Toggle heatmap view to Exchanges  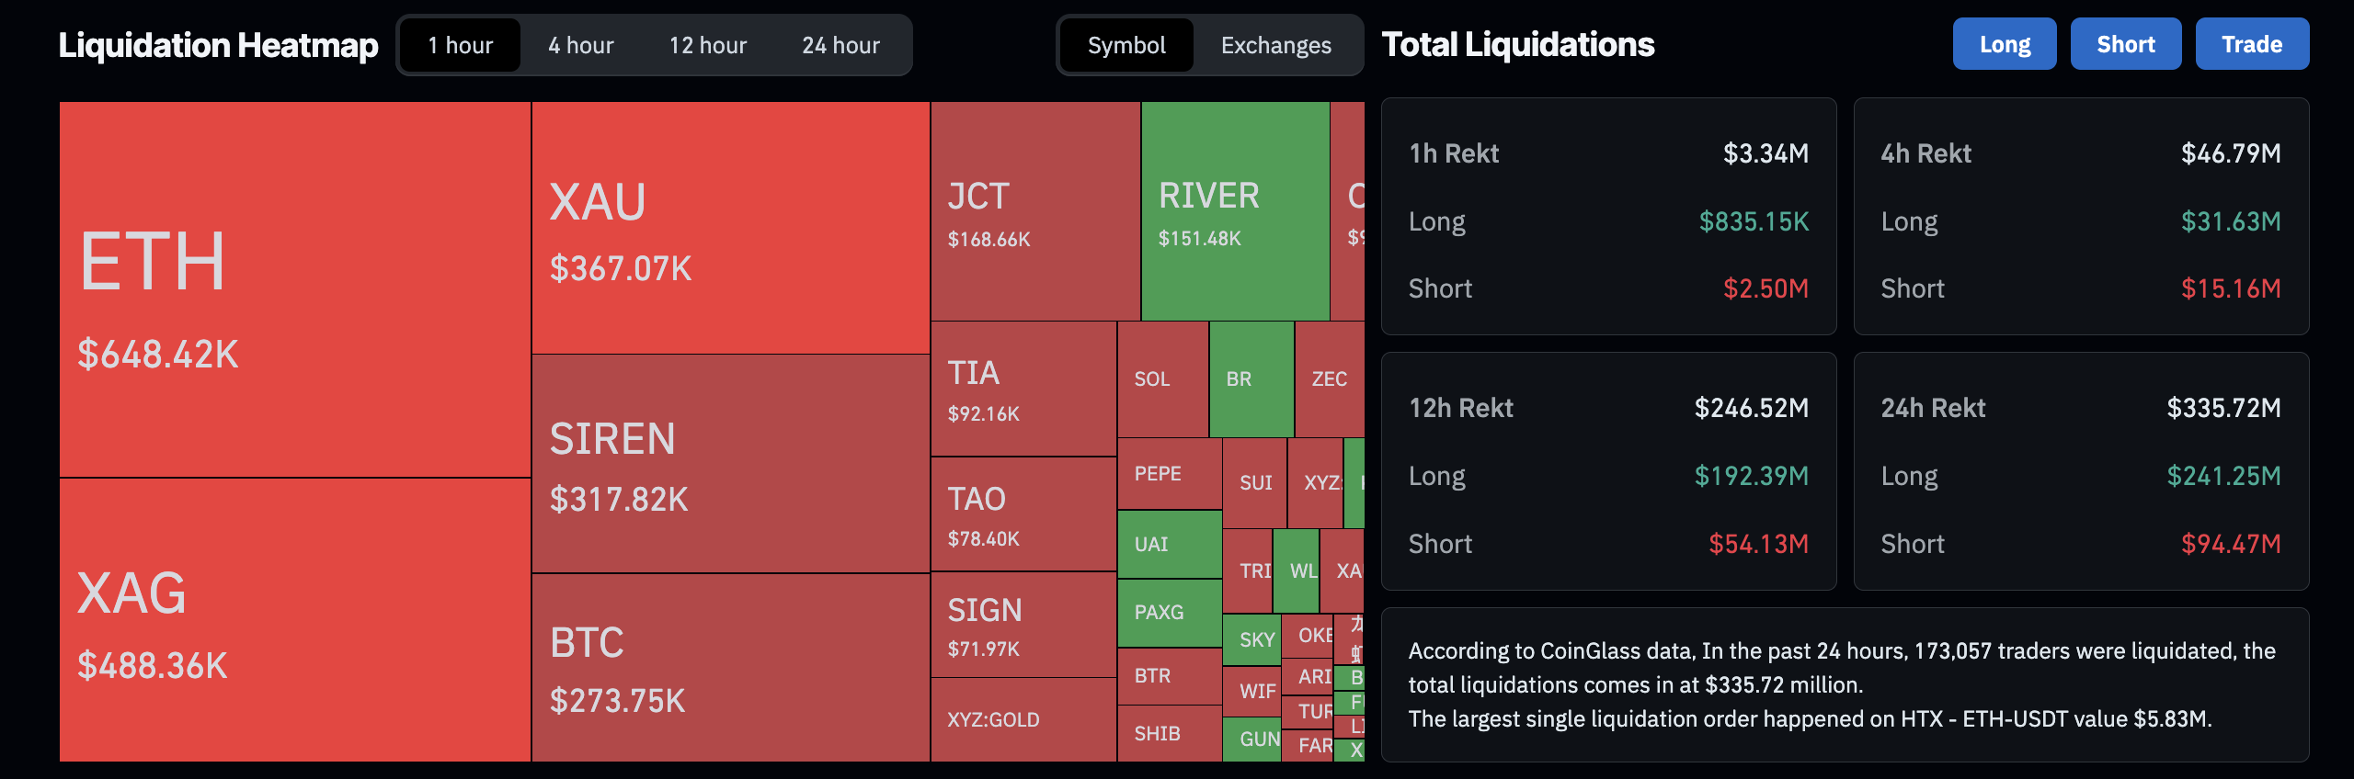tap(1275, 45)
